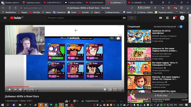Open the VK extension icon in toolbar
Viewport: 191px width, 107px height.
[163, 8]
